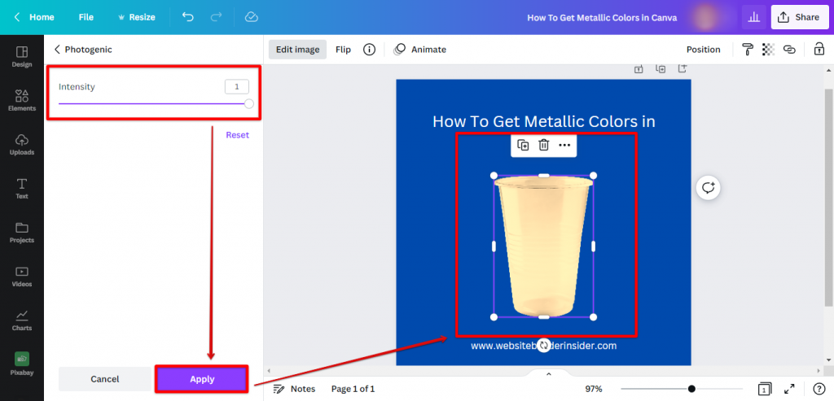Delete the selected cup image via trash icon
The height and width of the screenshot is (401, 834).
point(543,145)
